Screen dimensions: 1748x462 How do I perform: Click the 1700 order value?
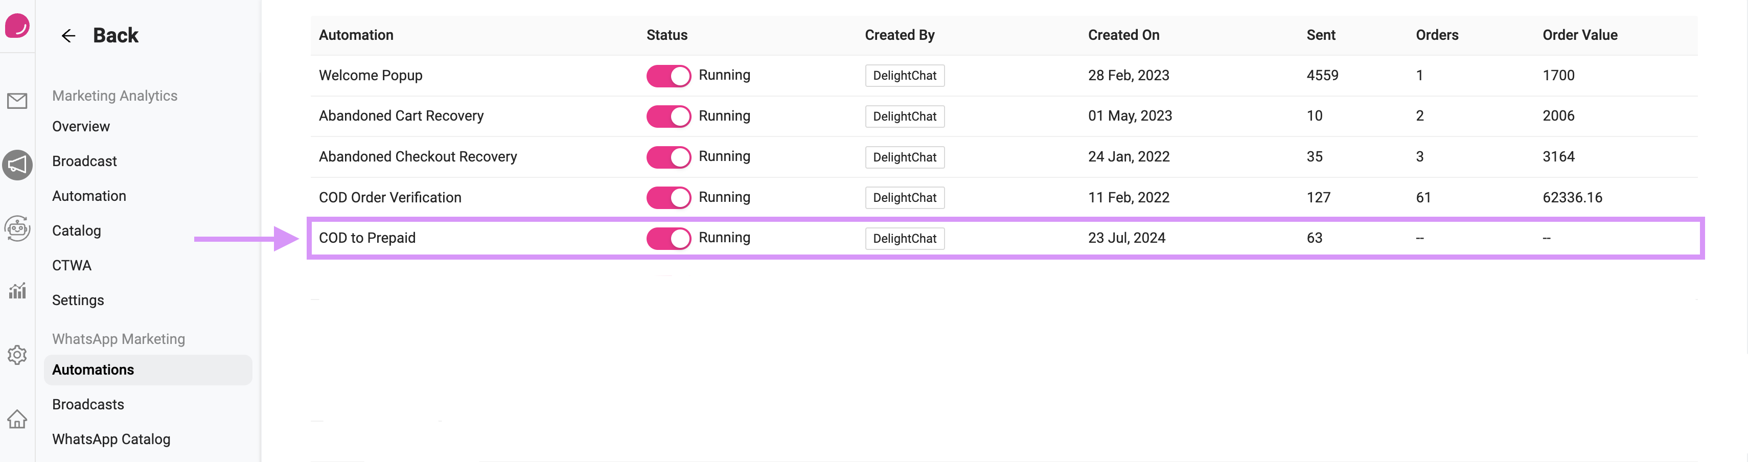click(1558, 75)
